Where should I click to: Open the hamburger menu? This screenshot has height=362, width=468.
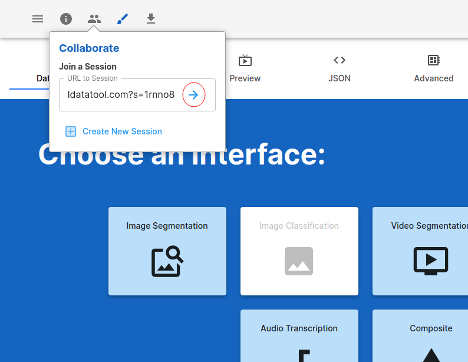click(38, 19)
